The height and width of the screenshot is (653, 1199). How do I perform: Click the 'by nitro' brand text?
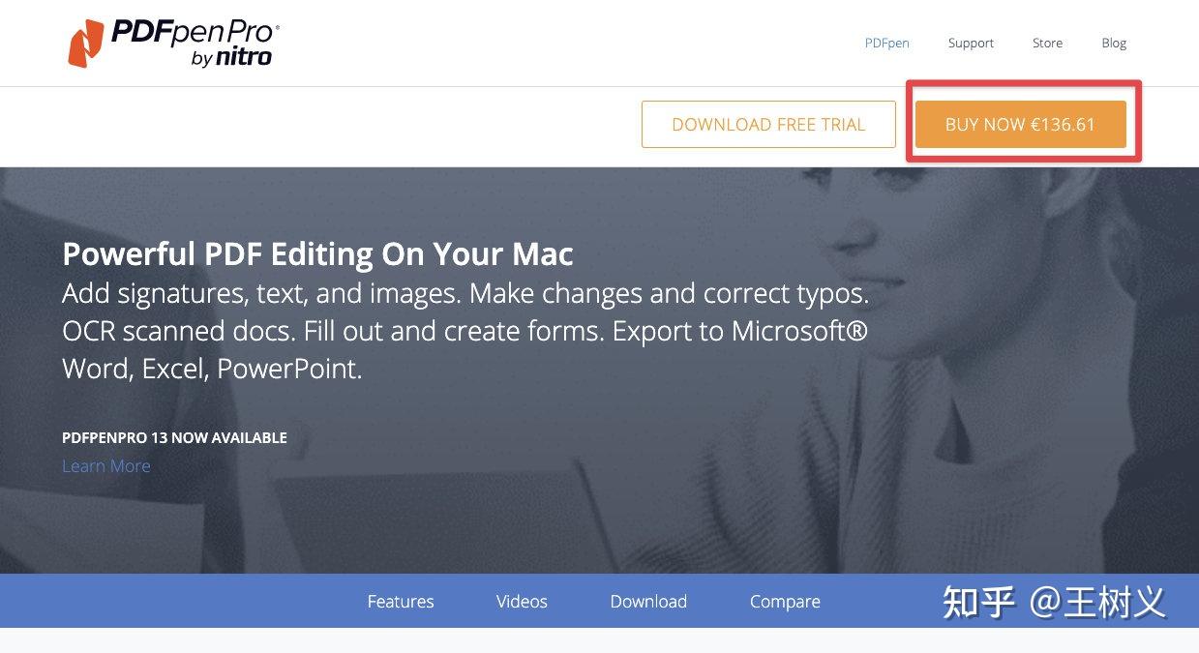click(231, 58)
